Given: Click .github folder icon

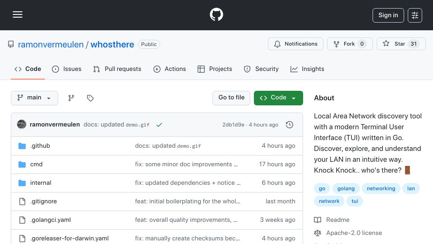Looking at the screenshot, I should tap(22, 146).
